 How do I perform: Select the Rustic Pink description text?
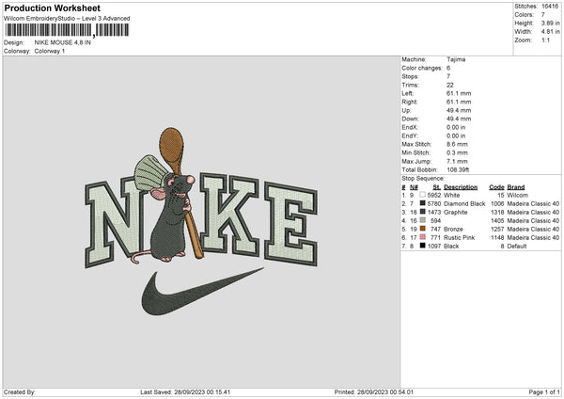[460, 238]
